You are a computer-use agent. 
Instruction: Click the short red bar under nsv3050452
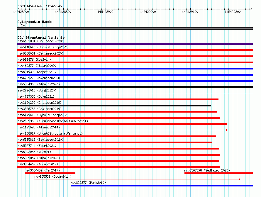coord(50,173)
